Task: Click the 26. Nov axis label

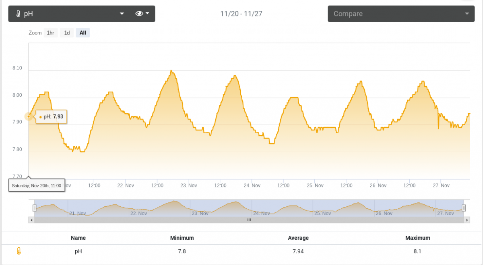Action: [x=378, y=185]
